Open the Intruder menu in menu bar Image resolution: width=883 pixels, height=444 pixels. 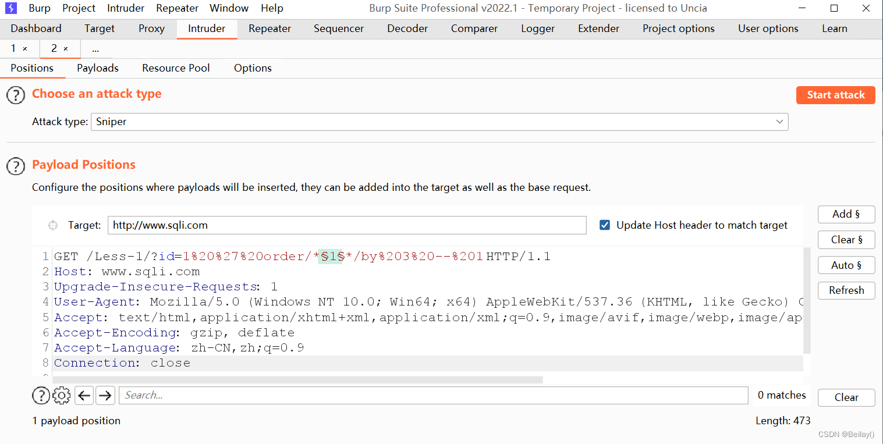pyautogui.click(x=126, y=8)
